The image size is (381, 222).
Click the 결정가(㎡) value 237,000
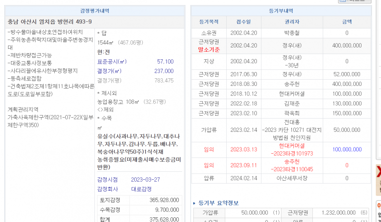164,71
